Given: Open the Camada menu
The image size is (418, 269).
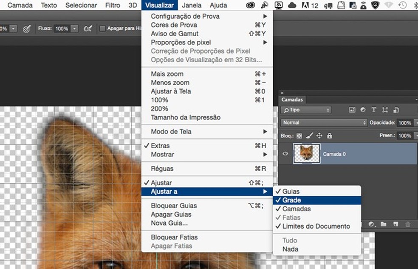Looking at the screenshot, I should click(x=20, y=5).
